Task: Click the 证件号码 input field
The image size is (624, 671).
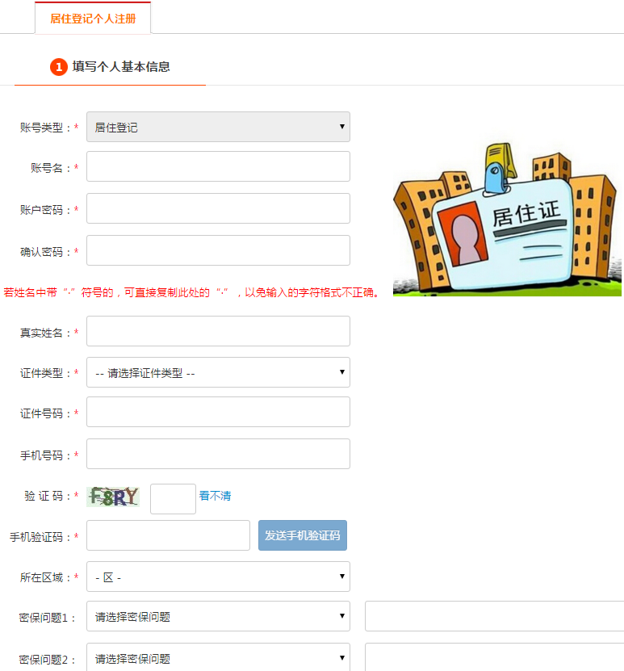Action: tap(218, 412)
